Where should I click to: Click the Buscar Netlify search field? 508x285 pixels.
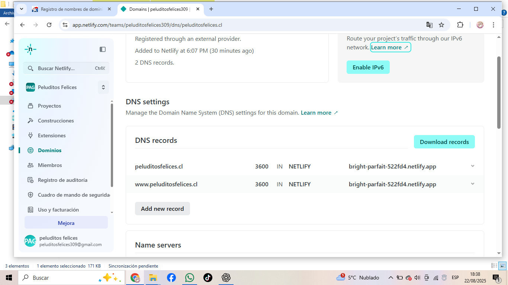66,68
